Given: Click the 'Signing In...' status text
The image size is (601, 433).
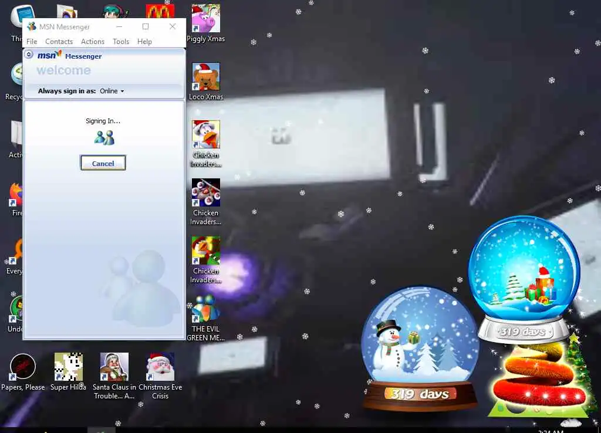Looking at the screenshot, I should [103, 121].
